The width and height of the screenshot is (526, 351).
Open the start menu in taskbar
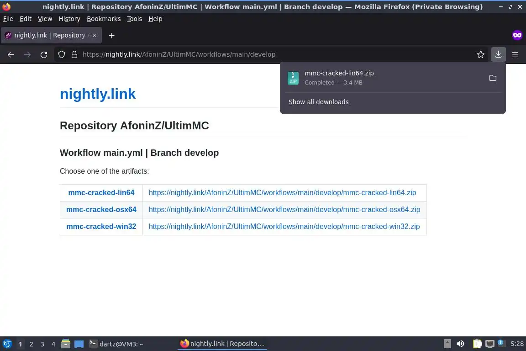point(7,344)
